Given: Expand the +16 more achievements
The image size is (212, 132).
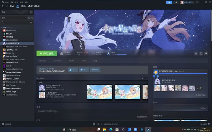Looking at the screenshot, I should click(199, 88).
